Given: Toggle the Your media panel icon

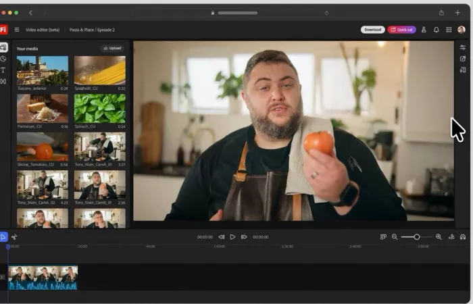Looking at the screenshot, I should (3, 47).
